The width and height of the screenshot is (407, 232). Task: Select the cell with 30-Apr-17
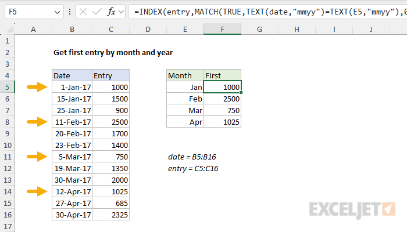(72, 215)
